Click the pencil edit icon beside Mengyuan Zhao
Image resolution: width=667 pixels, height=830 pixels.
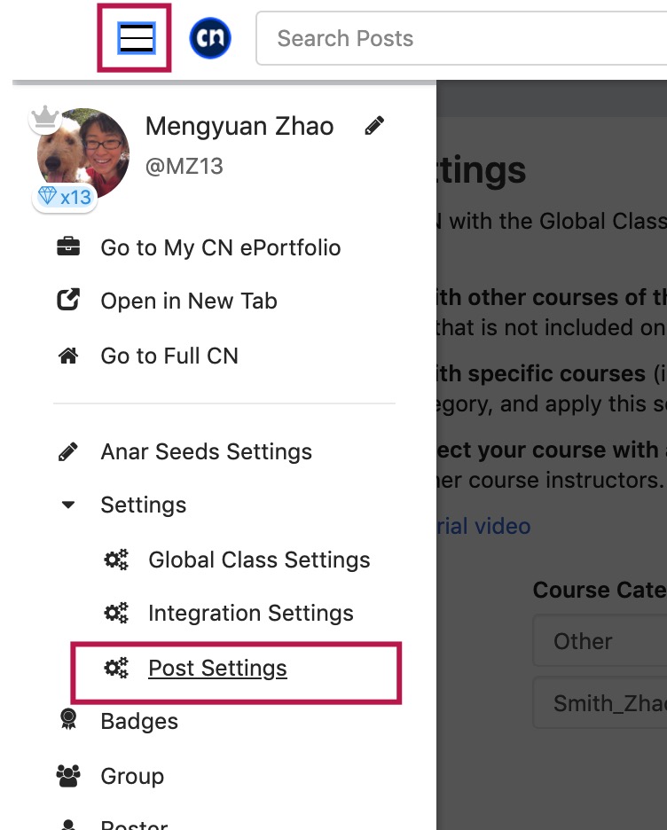coord(374,126)
